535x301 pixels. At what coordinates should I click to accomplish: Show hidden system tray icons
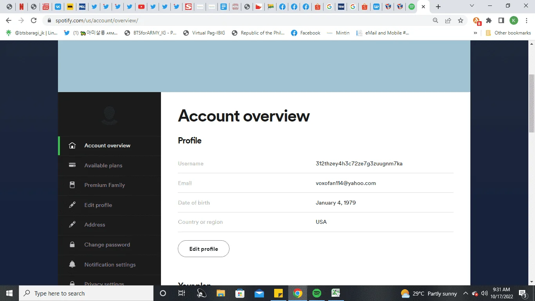pyautogui.click(x=466, y=293)
